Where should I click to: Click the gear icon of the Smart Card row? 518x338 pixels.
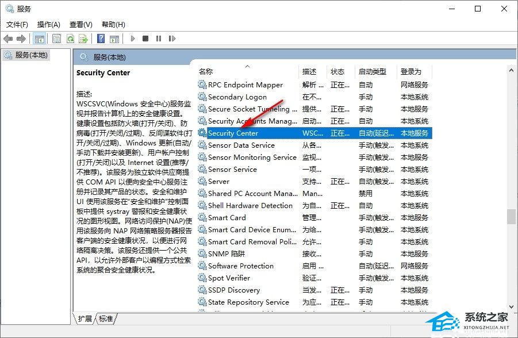tap(202, 217)
